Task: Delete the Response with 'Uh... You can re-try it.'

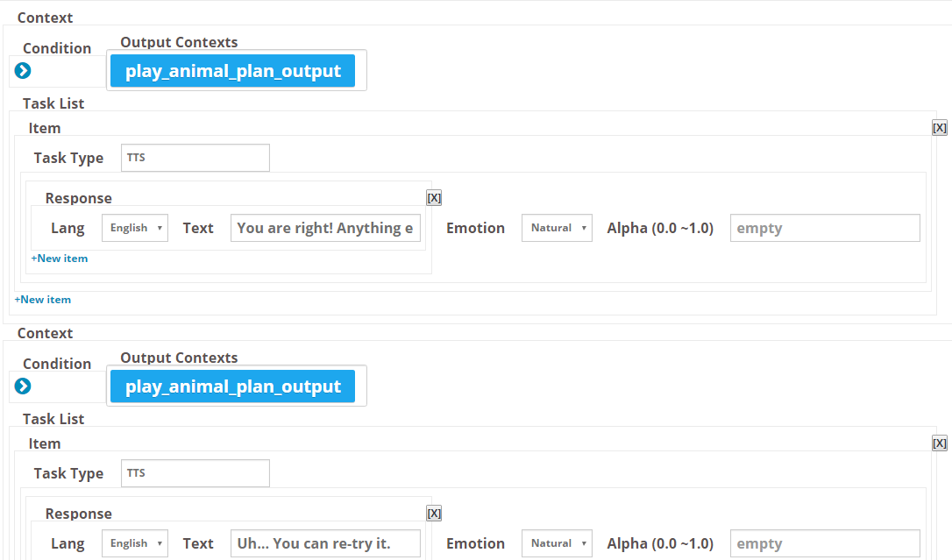Action: (434, 514)
